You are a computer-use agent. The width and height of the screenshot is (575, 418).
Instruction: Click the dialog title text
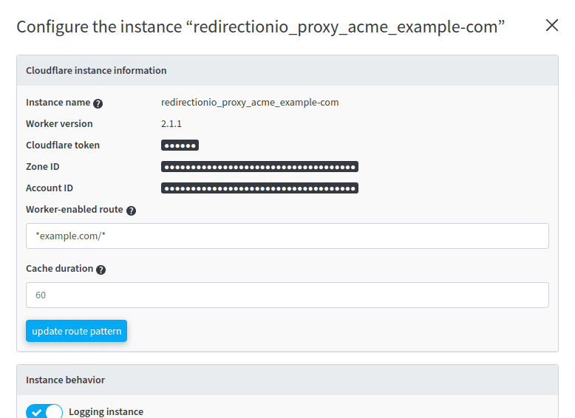260,27
